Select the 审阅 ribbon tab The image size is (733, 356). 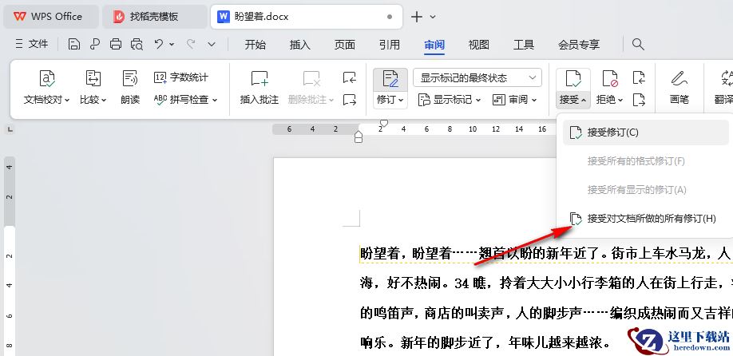pos(434,45)
